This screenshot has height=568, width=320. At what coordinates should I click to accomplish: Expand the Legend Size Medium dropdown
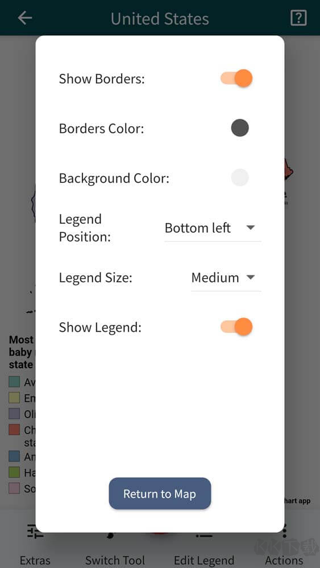(x=226, y=278)
